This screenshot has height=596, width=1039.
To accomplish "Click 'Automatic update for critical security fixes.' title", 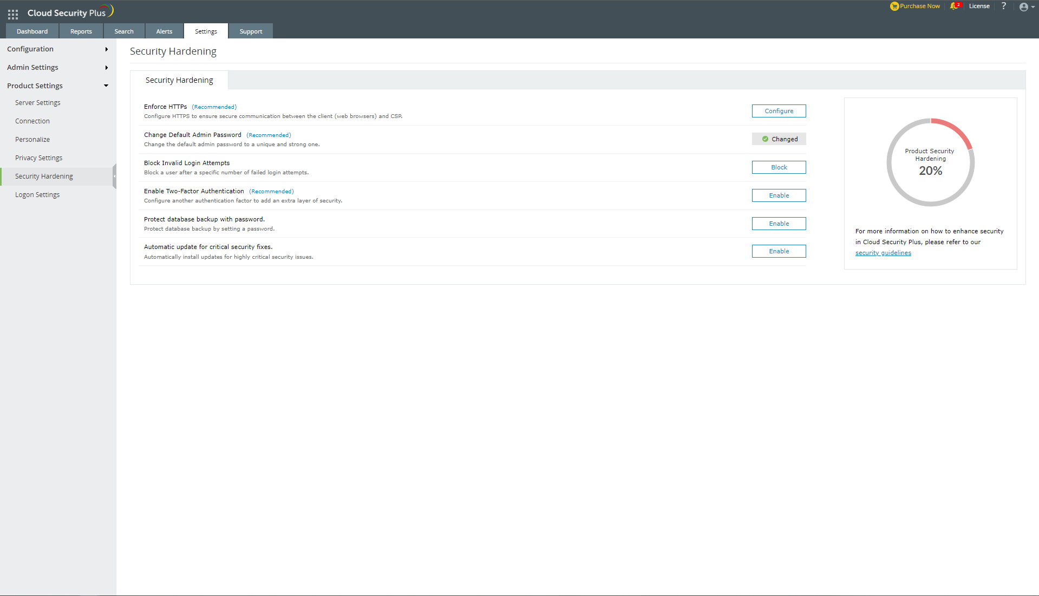I will [208, 247].
